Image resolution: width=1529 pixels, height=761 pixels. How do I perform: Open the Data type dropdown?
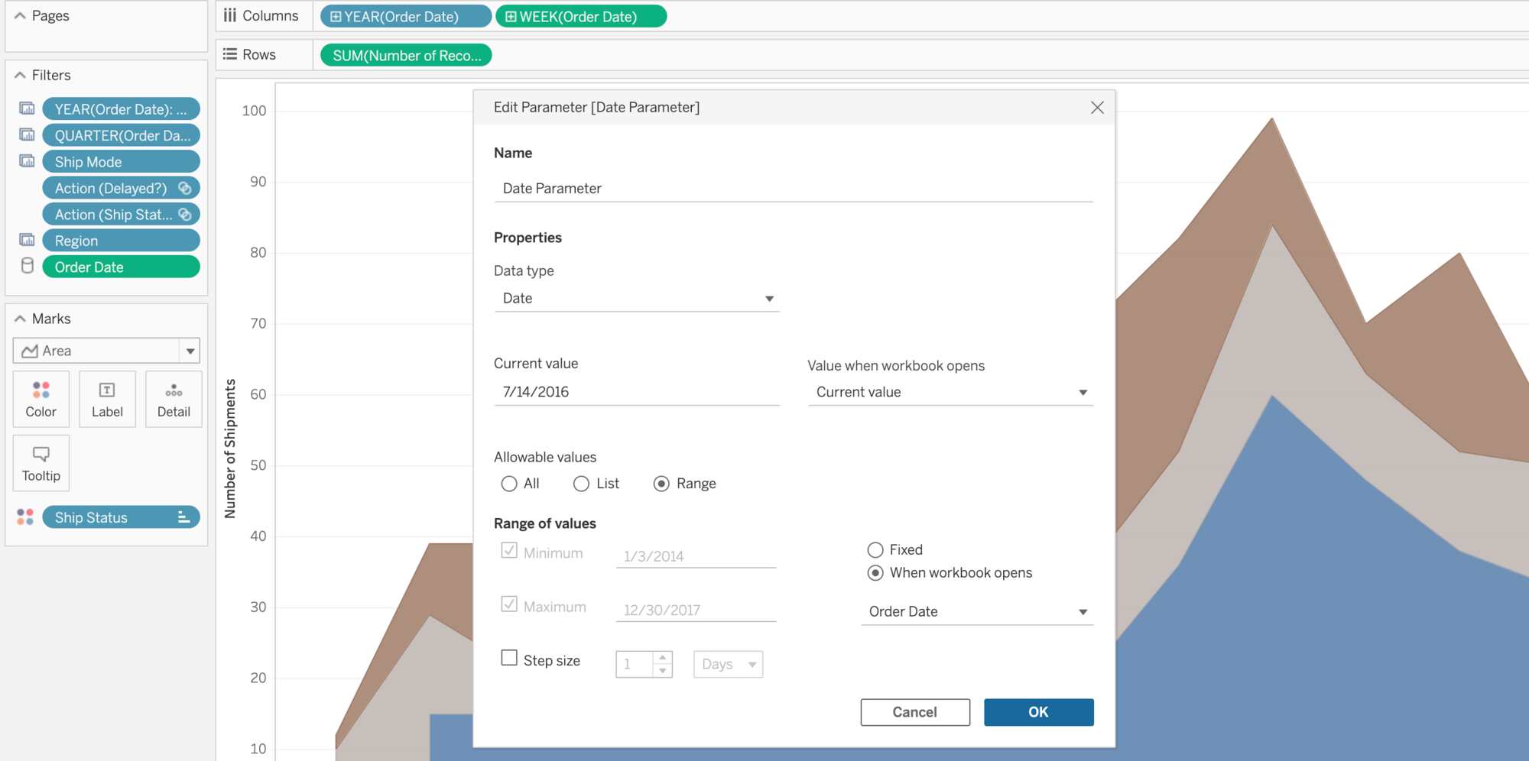click(x=637, y=298)
